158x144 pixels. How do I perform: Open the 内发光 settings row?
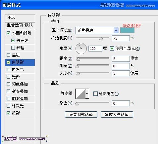(x=20, y=70)
